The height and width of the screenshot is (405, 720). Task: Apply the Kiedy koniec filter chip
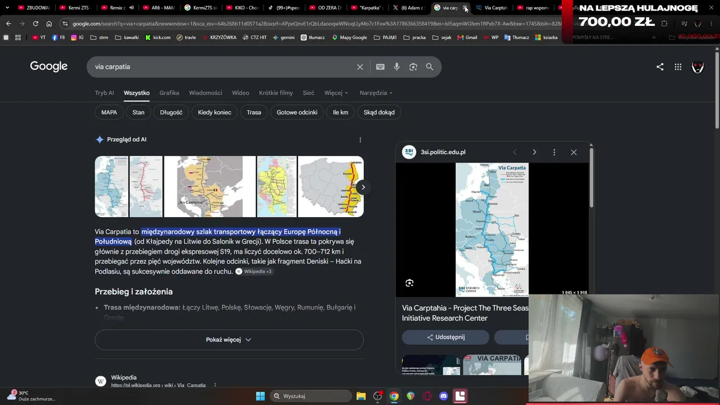point(214,112)
